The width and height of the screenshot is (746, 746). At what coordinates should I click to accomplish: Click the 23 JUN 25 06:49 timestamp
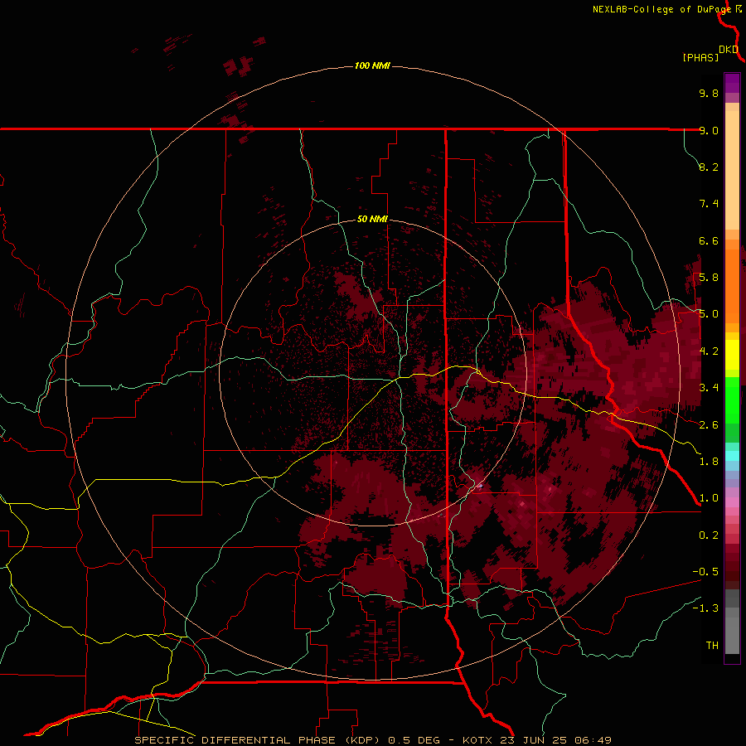coord(555,740)
